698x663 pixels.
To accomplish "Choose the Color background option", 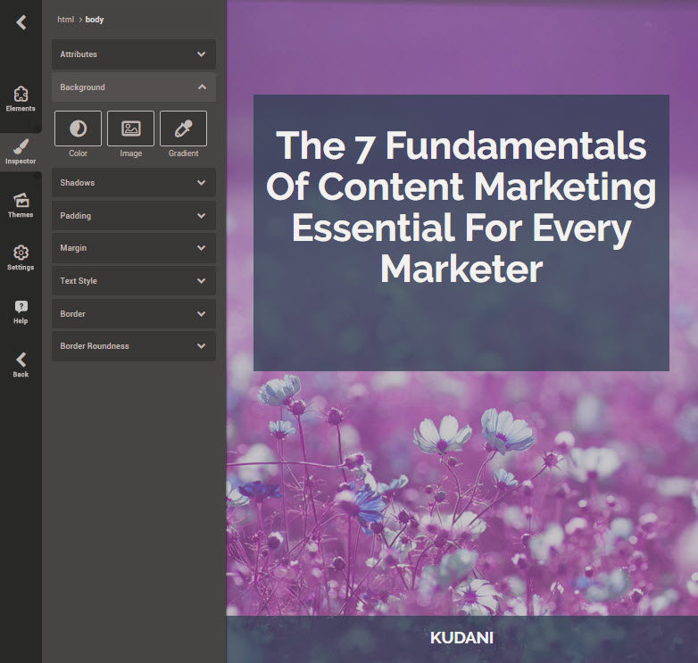I will tap(78, 128).
